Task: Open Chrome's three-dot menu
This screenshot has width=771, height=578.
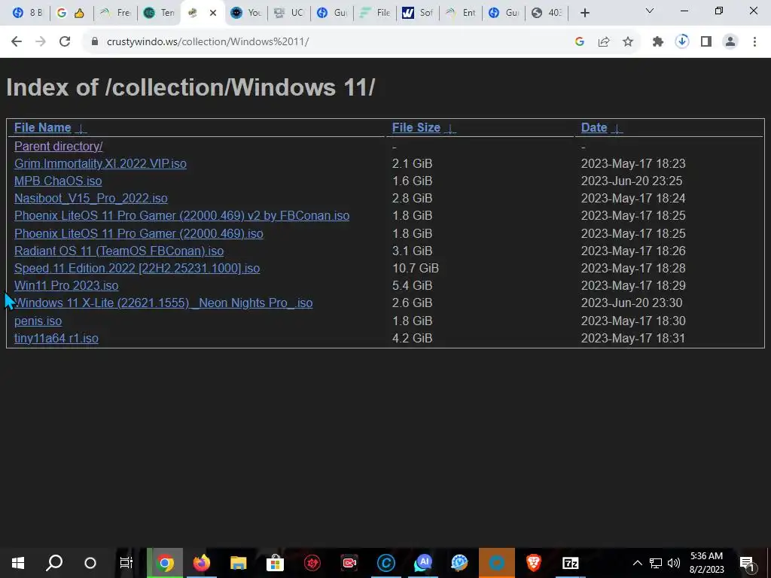Action: pos(754,42)
